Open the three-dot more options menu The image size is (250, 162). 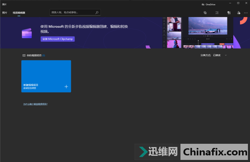click(246, 13)
